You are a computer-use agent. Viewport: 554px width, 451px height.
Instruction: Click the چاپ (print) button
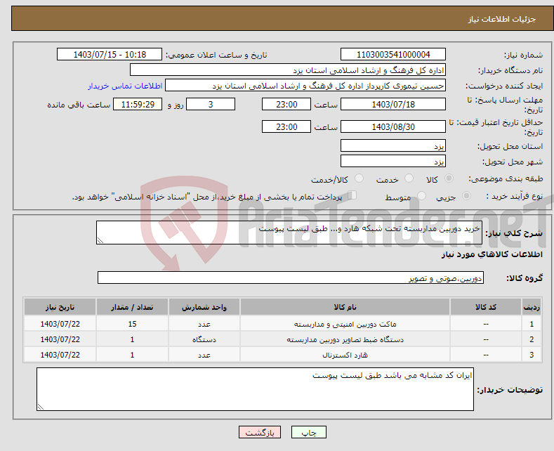click(x=308, y=432)
